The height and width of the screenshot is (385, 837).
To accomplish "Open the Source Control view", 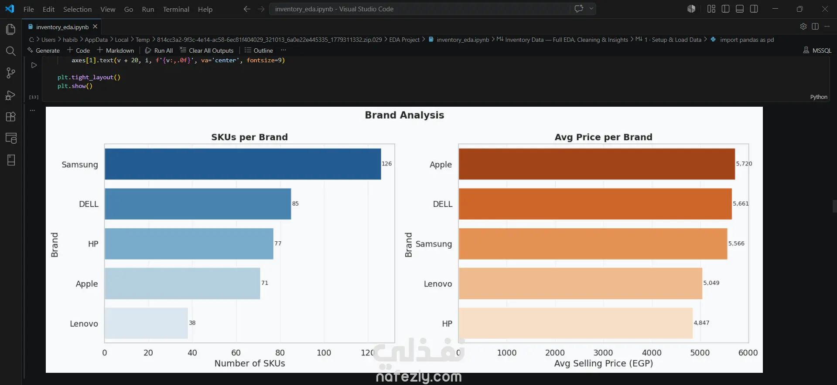I will tap(10, 73).
